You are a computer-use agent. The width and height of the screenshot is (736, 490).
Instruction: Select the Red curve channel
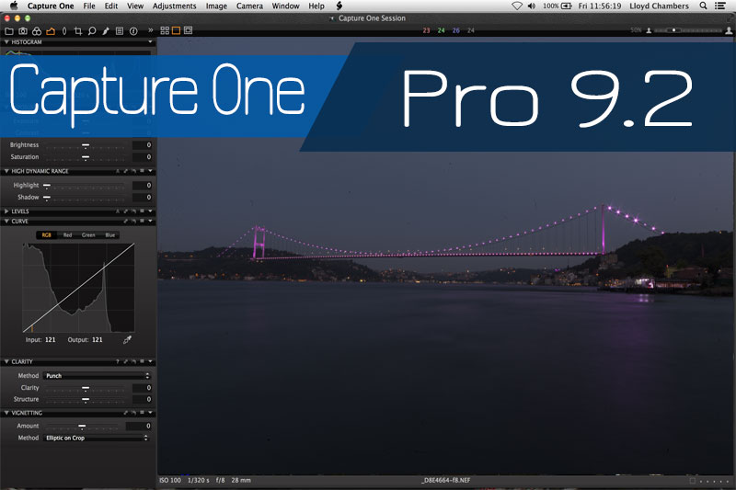[67, 235]
